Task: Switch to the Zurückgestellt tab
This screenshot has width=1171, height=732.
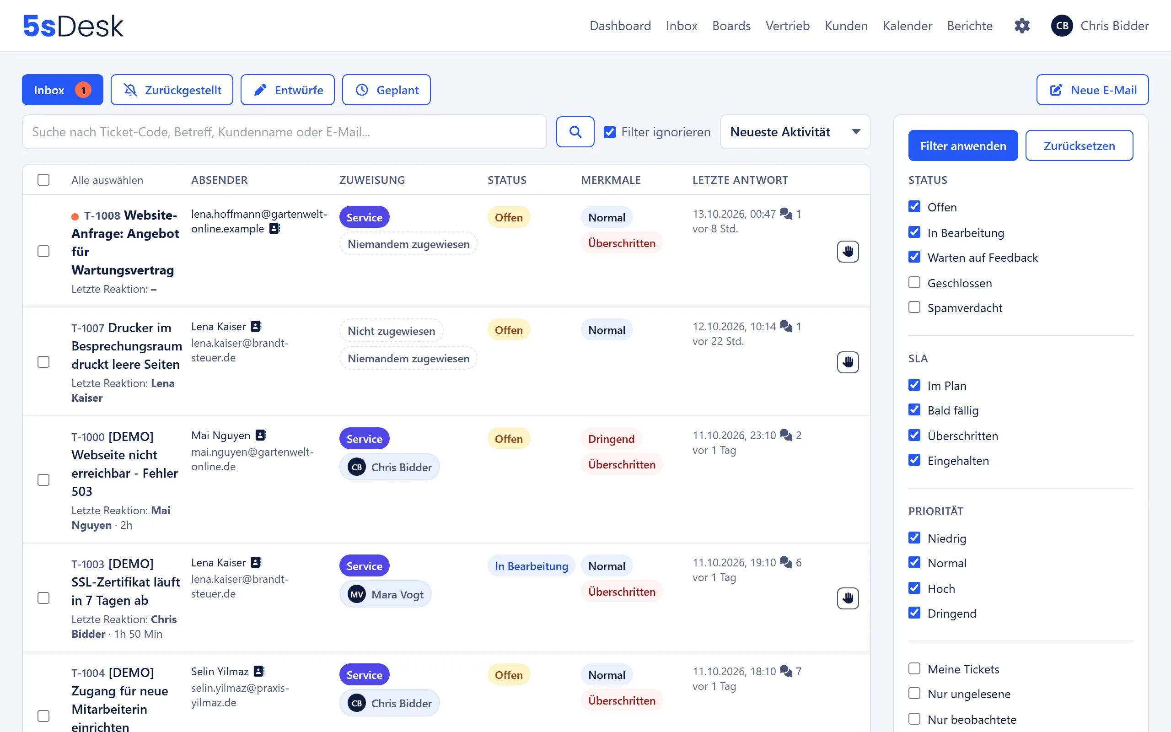Action: click(x=172, y=90)
